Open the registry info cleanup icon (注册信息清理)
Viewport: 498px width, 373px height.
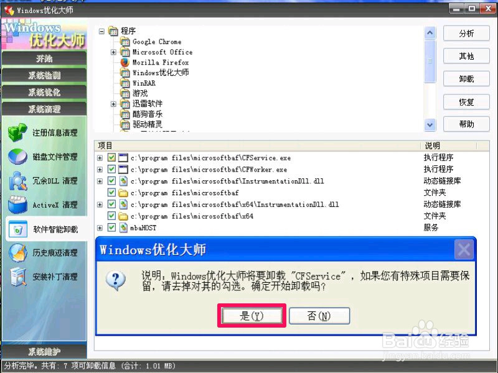17,132
